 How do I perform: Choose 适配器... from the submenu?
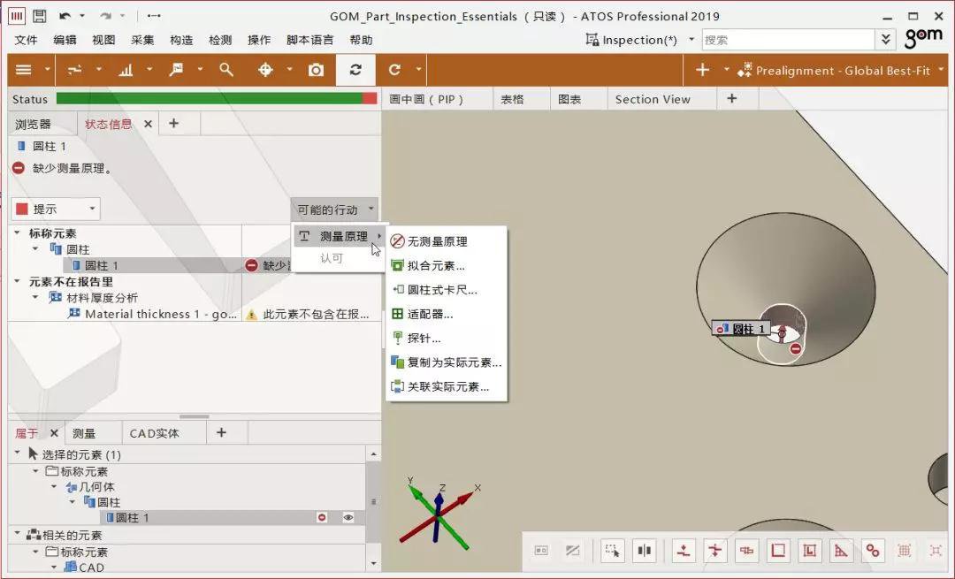(447, 314)
